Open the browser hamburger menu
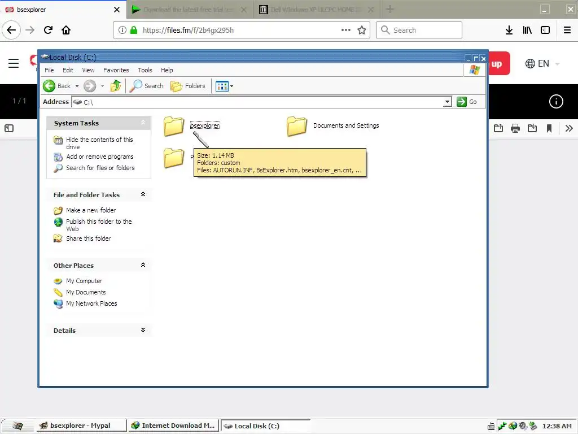This screenshot has width=578, height=434. (567, 31)
